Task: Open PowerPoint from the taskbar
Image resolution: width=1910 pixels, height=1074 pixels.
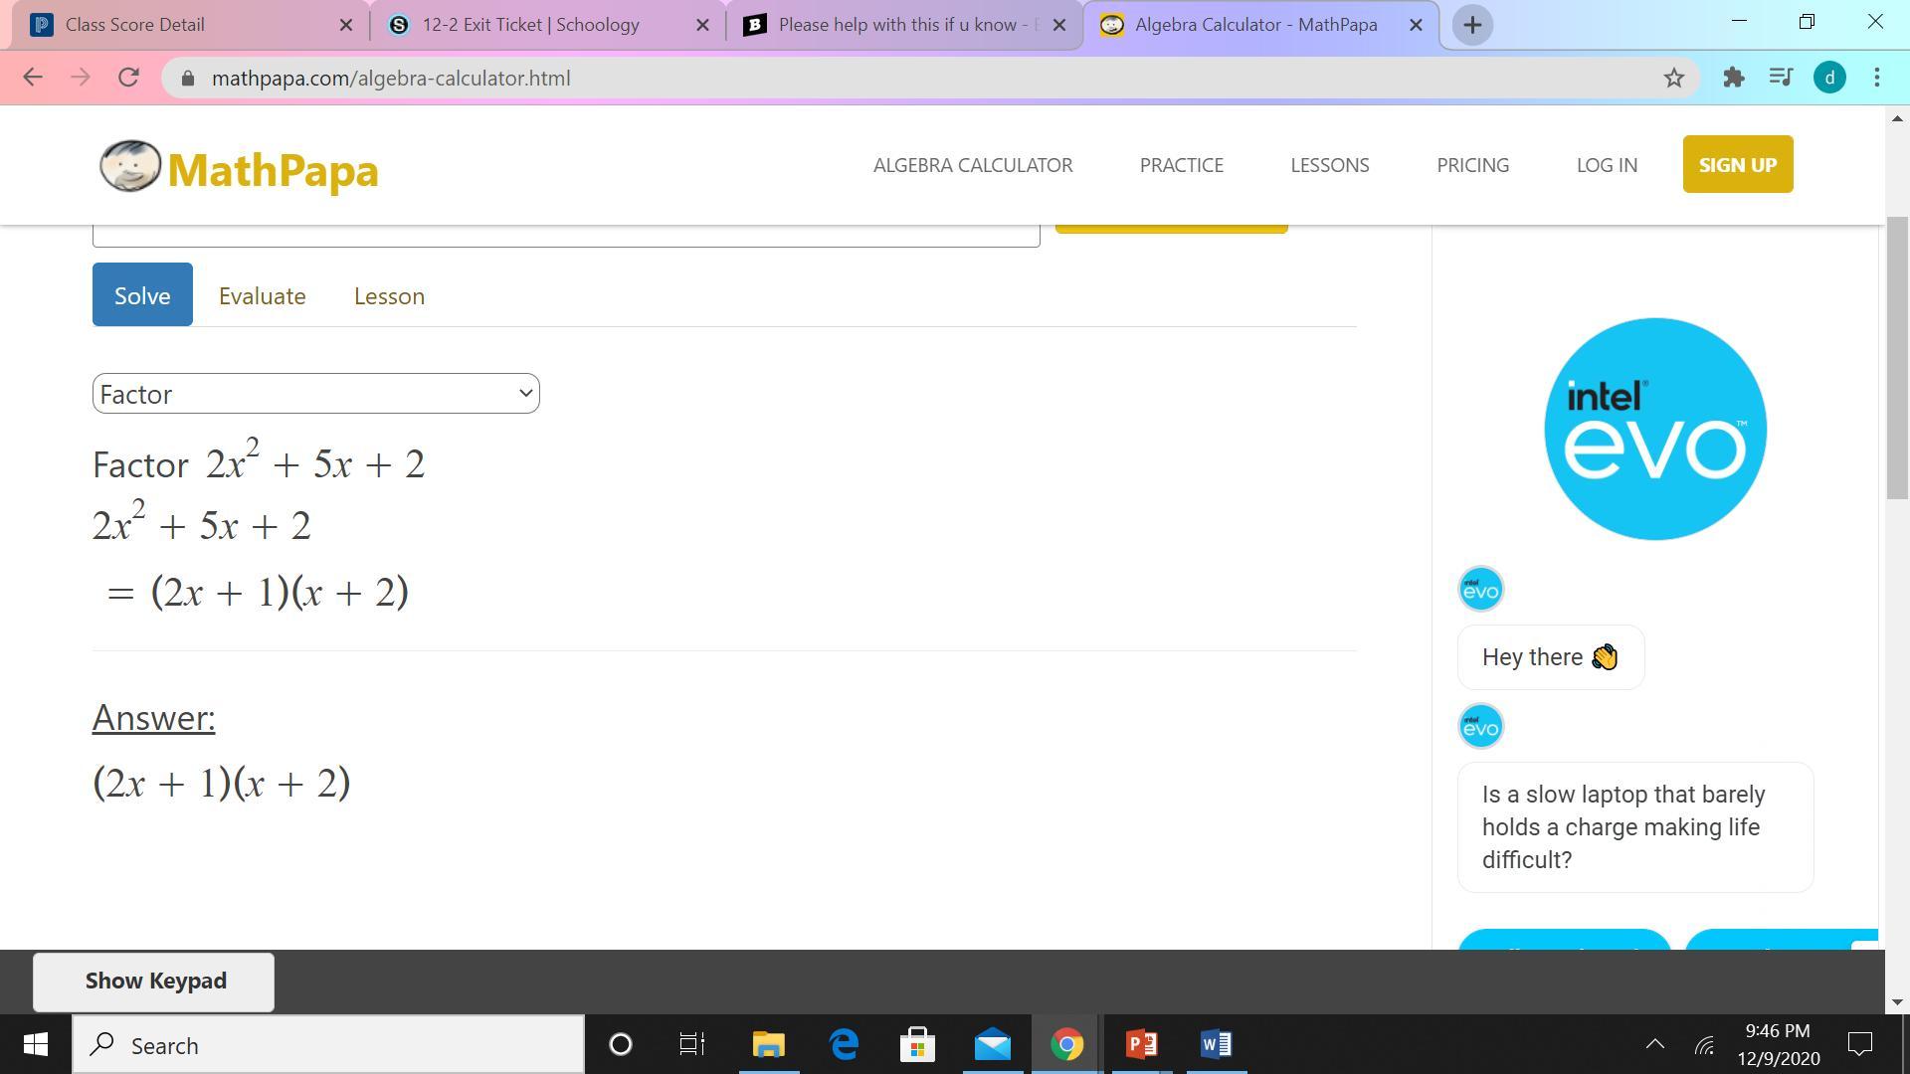Action: [x=1141, y=1045]
